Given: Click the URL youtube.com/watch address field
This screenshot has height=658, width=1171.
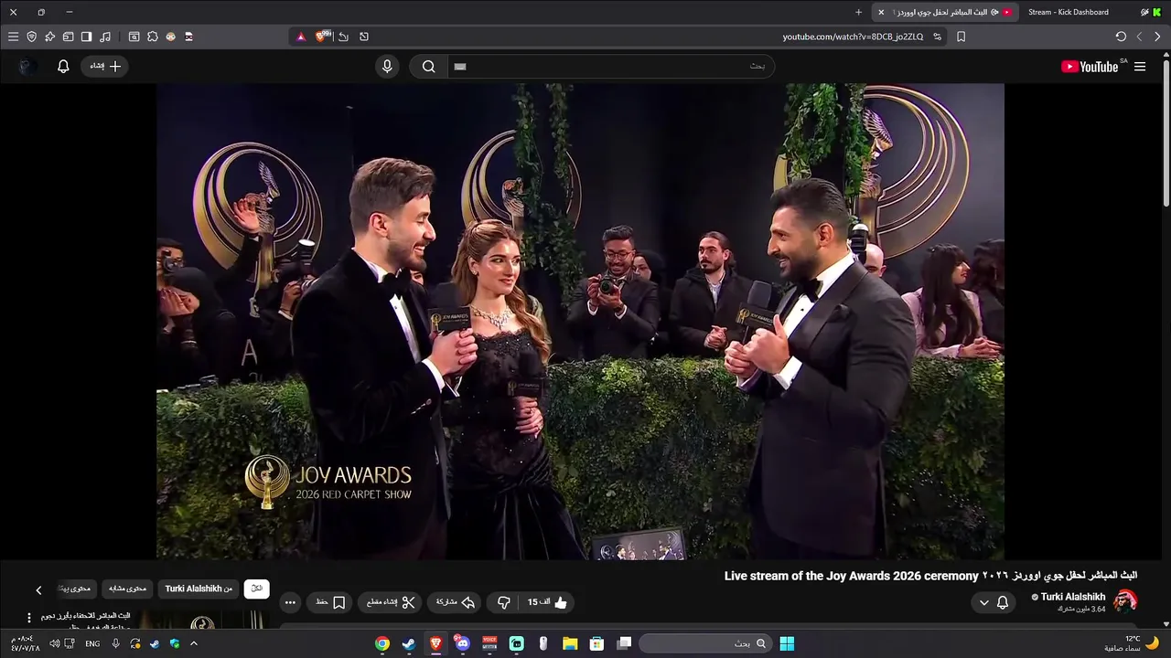Looking at the screenshot, I should coord(853,37).
